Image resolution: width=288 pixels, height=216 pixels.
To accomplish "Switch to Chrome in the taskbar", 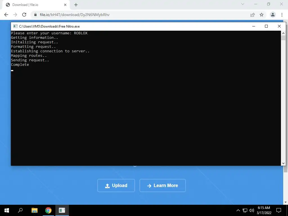I will click(48, 210).
